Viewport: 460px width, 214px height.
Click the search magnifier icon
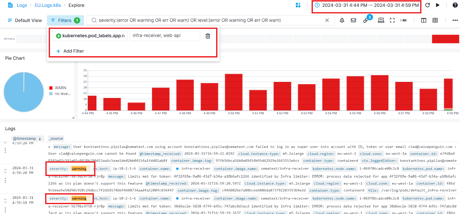pyautogui.click(x=94, y=20)
